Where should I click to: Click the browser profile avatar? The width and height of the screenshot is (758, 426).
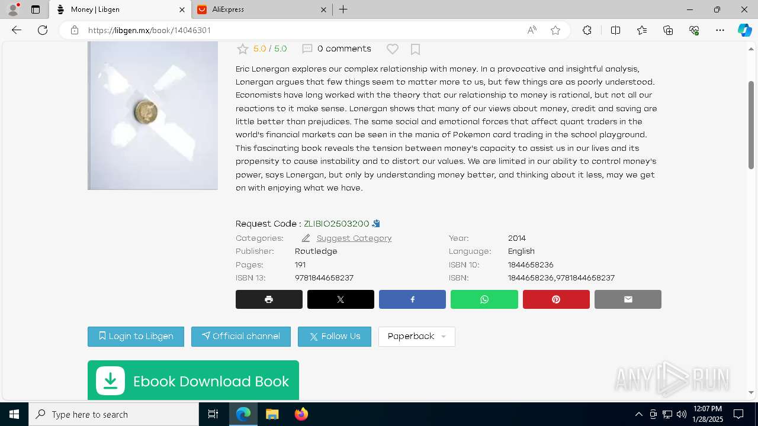pyautogui.click(x=13, y=9)
